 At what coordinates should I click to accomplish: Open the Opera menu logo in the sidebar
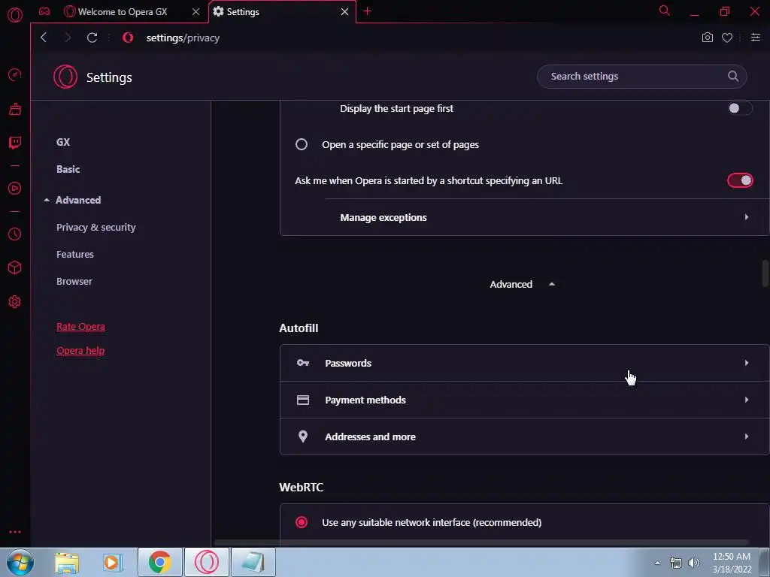(x=15, y=15)
